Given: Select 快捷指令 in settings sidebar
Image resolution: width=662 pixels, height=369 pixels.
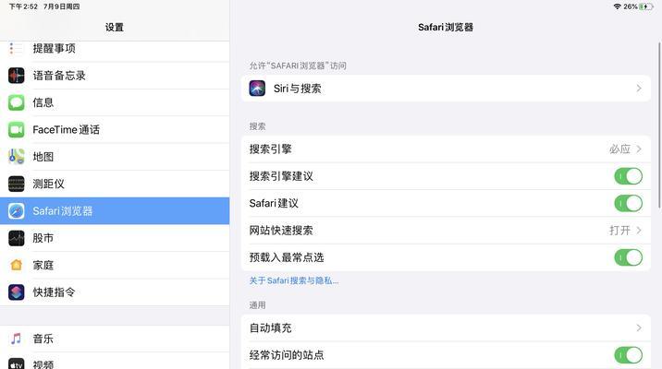Looking at the screenshot, I should (x=115, y=292).
